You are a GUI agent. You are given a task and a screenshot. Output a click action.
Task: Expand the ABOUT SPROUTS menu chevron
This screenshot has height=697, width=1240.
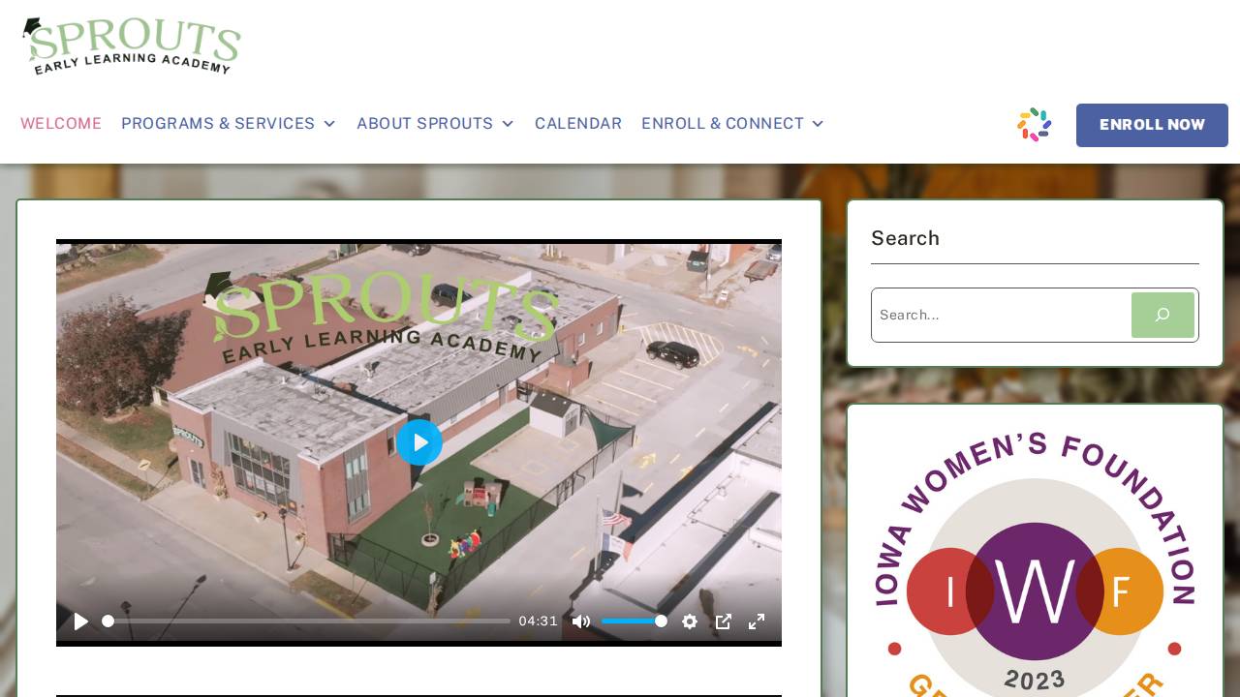tap(508, 124)
